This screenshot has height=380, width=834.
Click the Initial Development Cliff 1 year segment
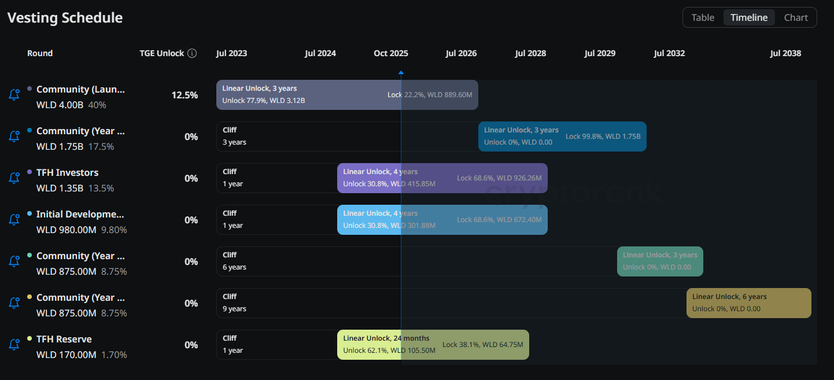277,220
